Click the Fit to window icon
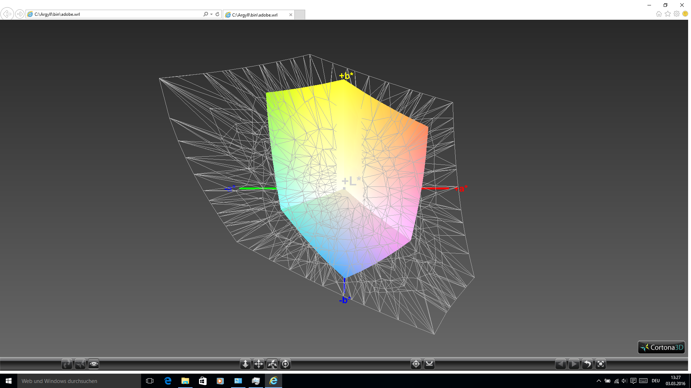This screenshot has width=691, height=388. (601, 364)
